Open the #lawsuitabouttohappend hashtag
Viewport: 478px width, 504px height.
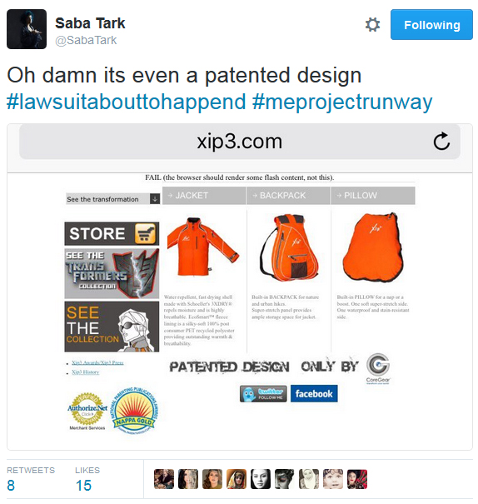click(x=127, y=102)
